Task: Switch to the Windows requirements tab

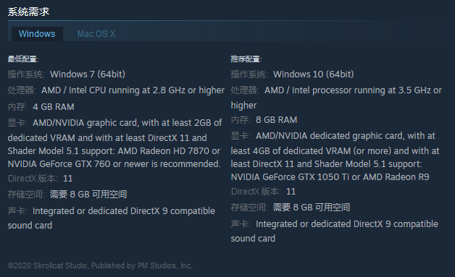Action: (x=37, y=34)
